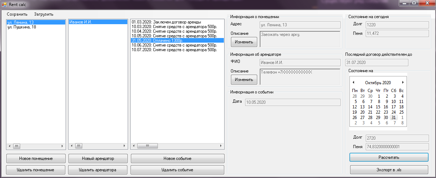The height and width of the screenshot is (178, 436).
Task: Click the Адрес field with ул. Ленина, 13
Action: tap(300, 25)
